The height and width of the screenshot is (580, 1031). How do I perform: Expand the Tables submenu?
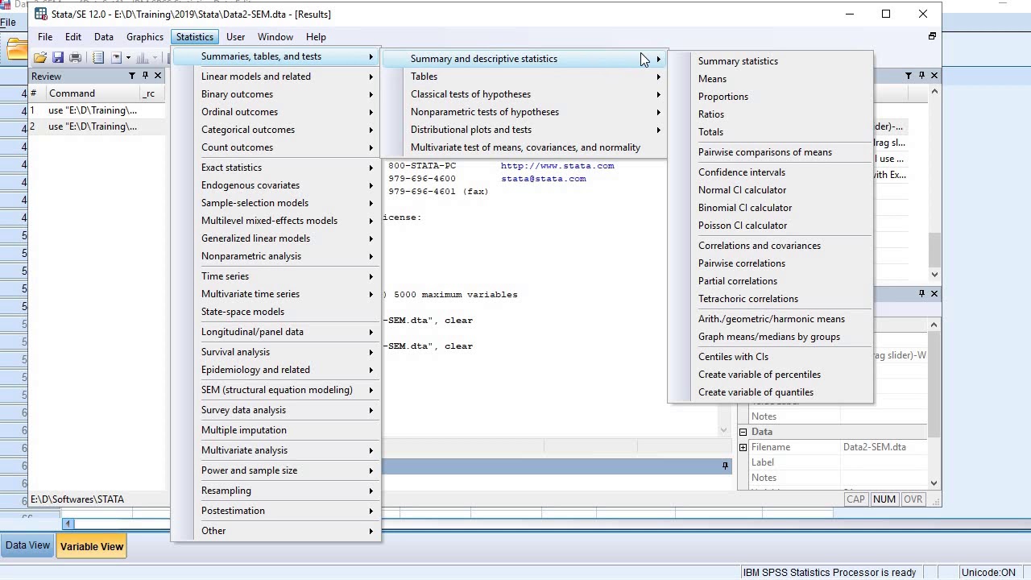point(524,77)
